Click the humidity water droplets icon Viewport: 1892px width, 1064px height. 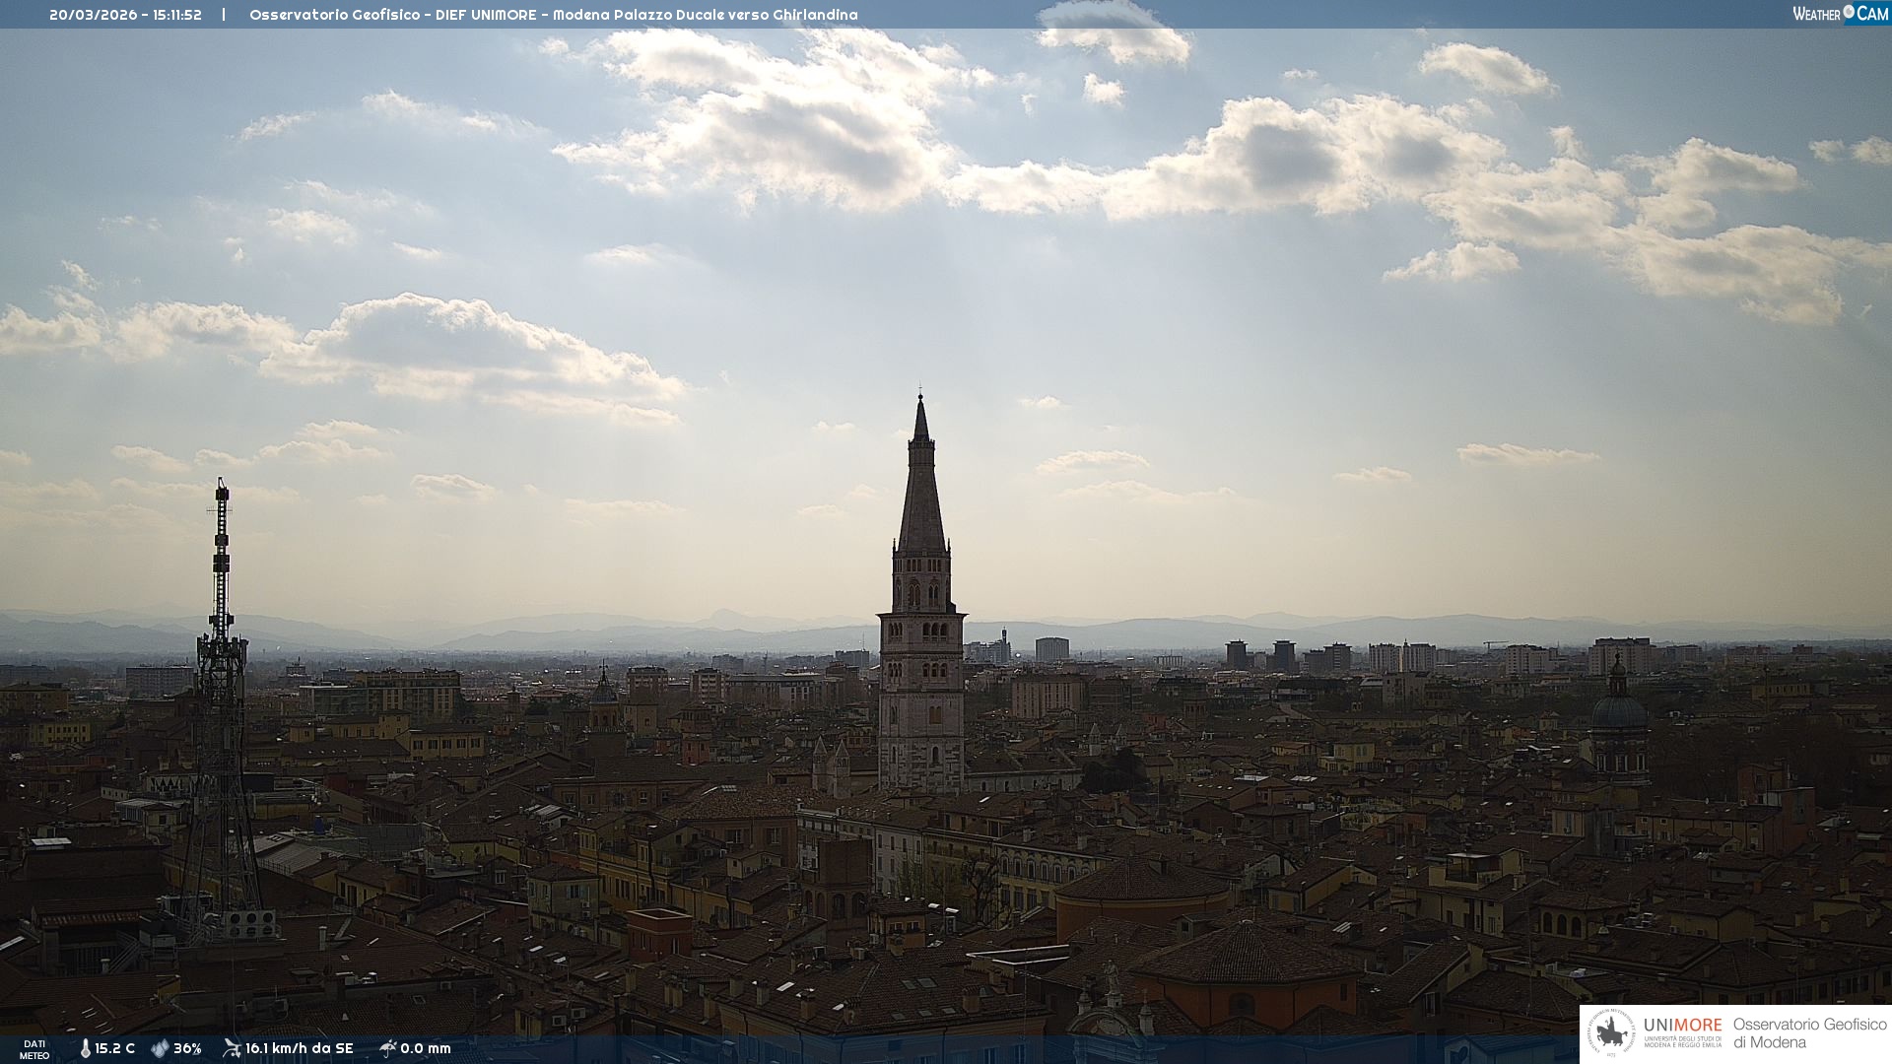(x=160, y=1049)
